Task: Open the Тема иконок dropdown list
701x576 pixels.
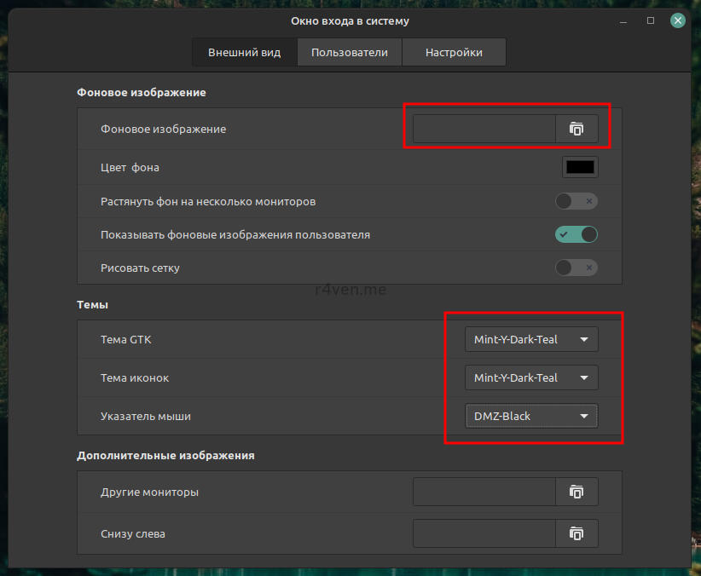Action: 531,377
